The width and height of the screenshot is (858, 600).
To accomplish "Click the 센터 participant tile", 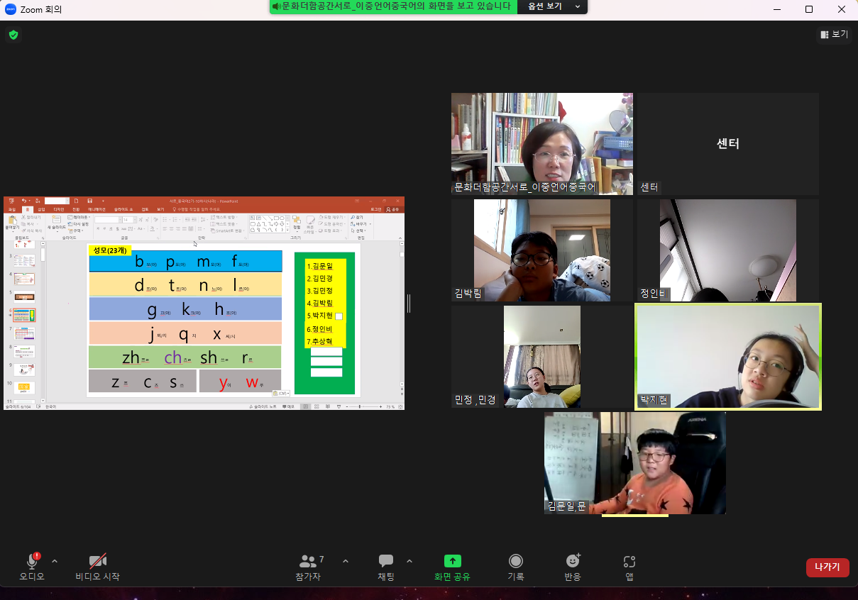I will (x=727, y=144).
